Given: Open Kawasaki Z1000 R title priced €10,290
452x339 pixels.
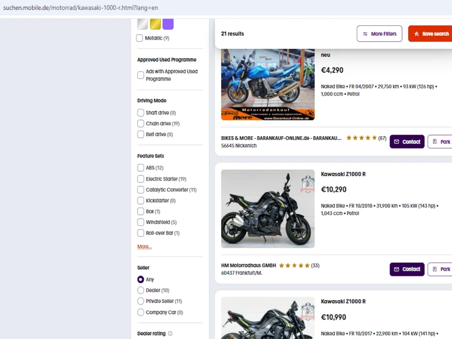Looking at the screenshot, I should pyautogui.click(x=343, y=174).
